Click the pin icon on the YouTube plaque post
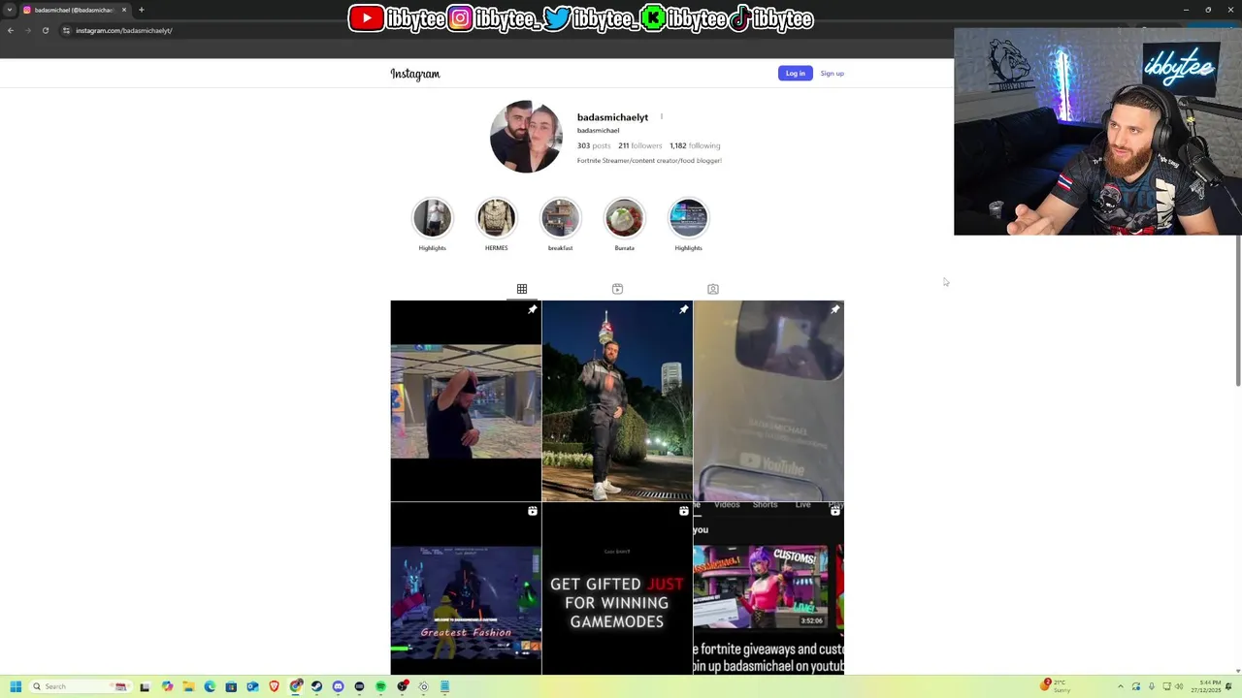This screenshot has width=1242, height=698. 835,309
